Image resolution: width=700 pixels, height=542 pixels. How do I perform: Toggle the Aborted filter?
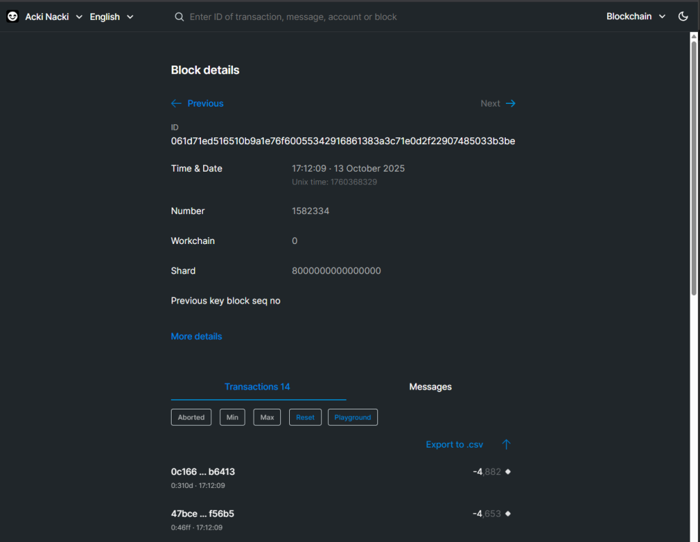[191, 417]
